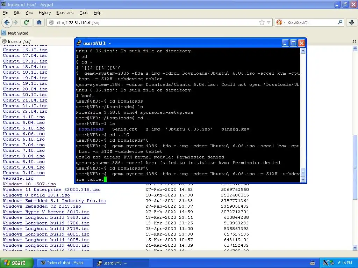Open Ubuntu 6.06.iso link
This screenshot has width=358, height=268.
click(x=24, y=134)
